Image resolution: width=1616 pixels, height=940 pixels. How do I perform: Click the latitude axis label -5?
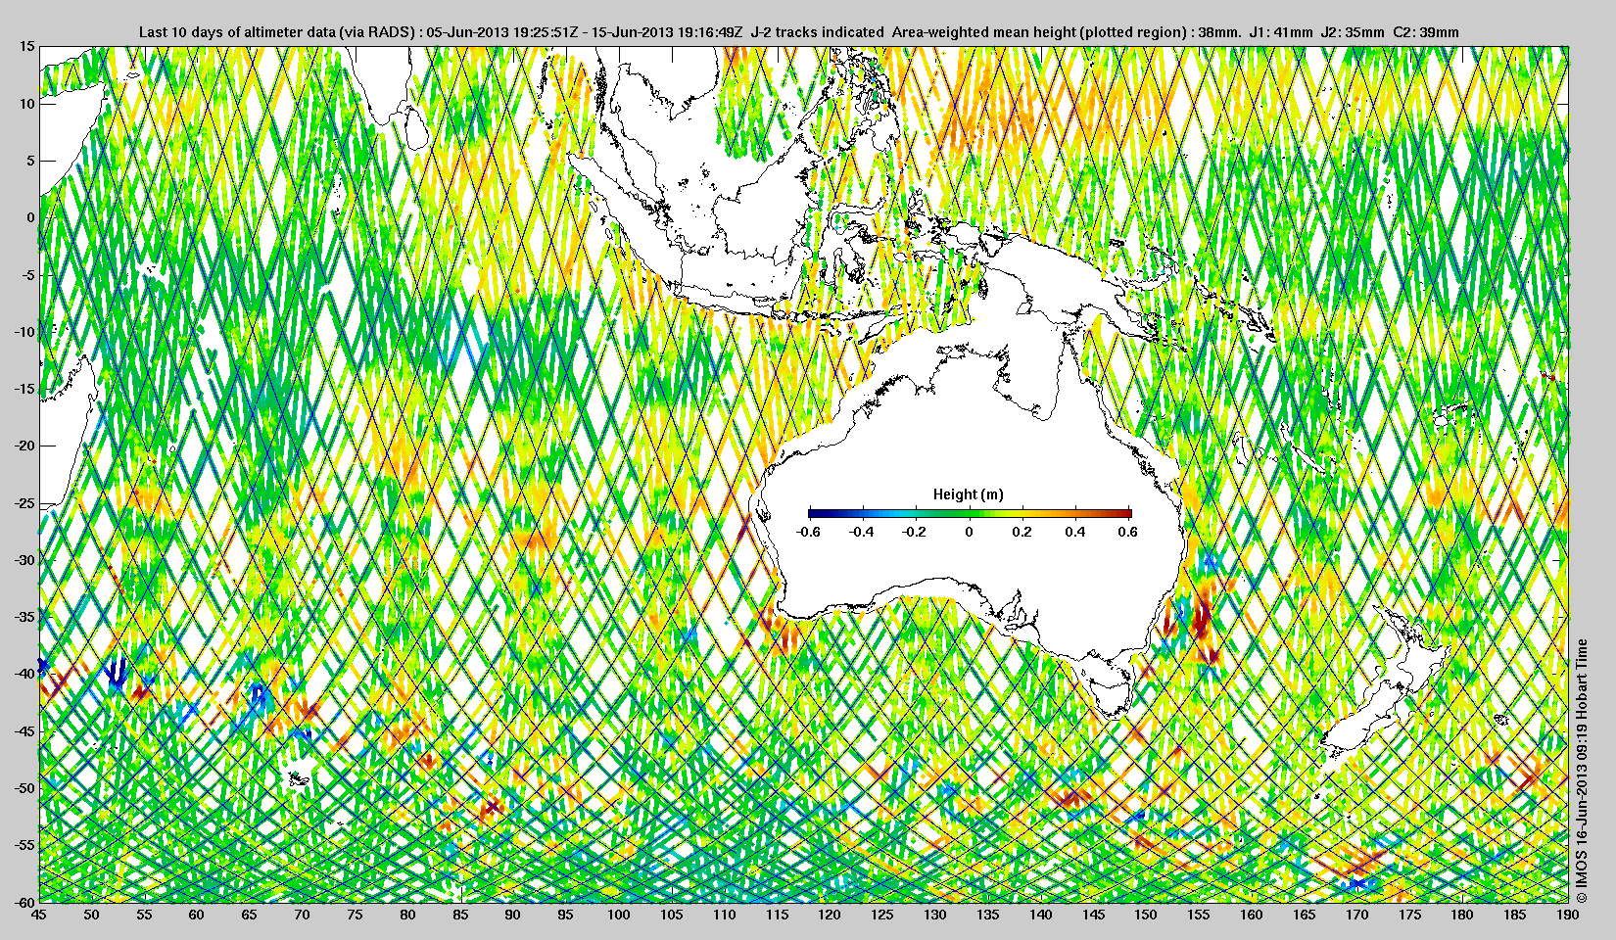[29, 274]
